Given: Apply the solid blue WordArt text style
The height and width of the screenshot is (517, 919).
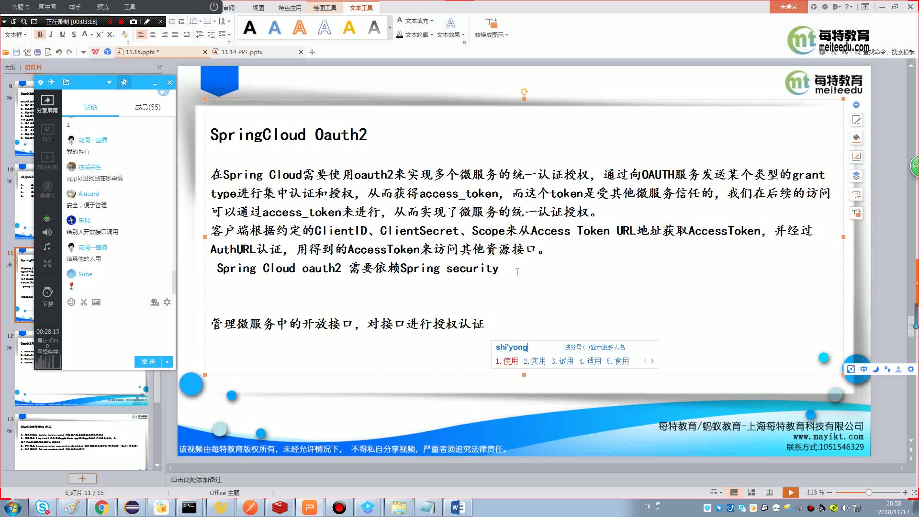Looking at the screenshot, I should click(x=275, y=27).
